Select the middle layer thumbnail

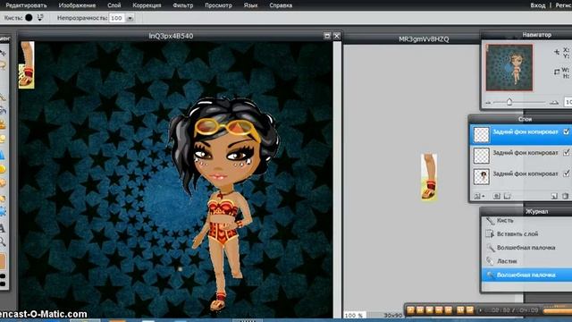482,156
